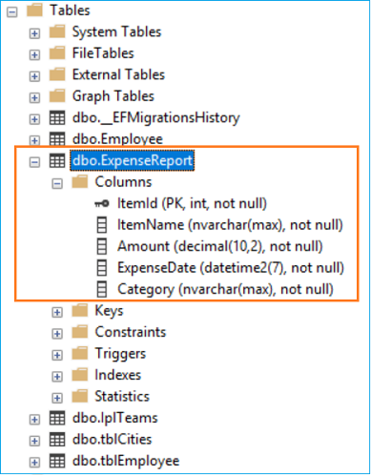Click the table icon for dbo.Employee
Image resolution: width=371 pixels, height=475 pixels.
click(x=57, y=139)
